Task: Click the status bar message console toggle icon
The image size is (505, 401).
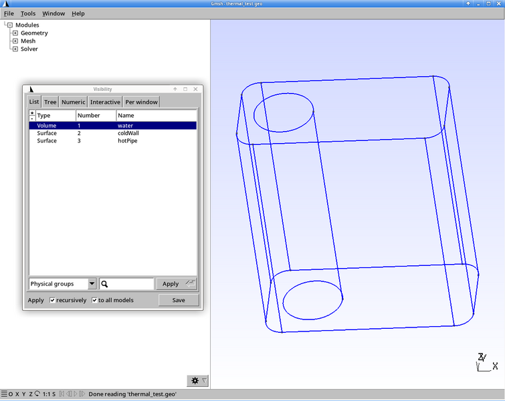Action: pyautogui.click(x=4, y=394)
